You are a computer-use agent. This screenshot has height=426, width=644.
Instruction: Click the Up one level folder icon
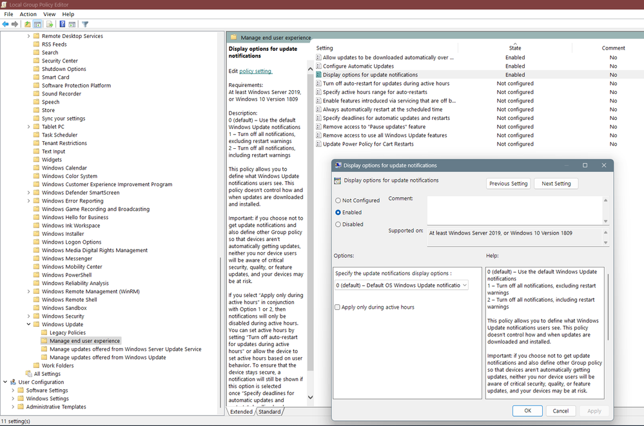click(x=27, y=24)
